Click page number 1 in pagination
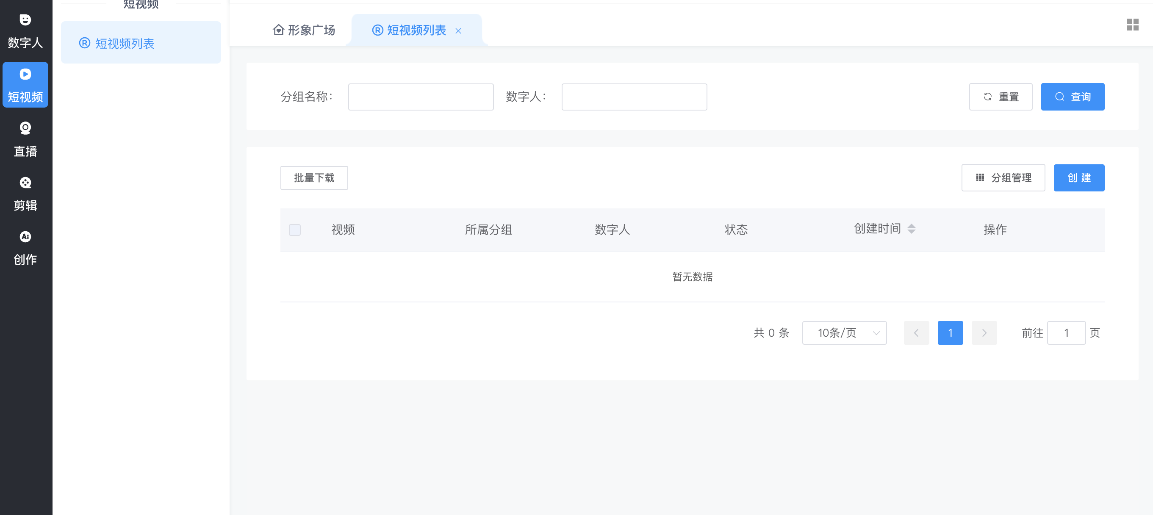 coord(950,333)
